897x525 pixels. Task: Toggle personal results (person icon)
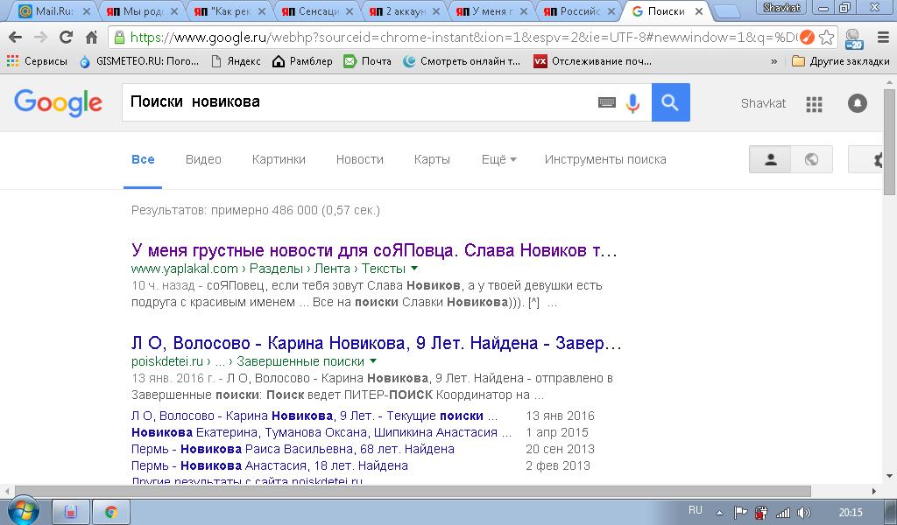[x=770, y=159]
